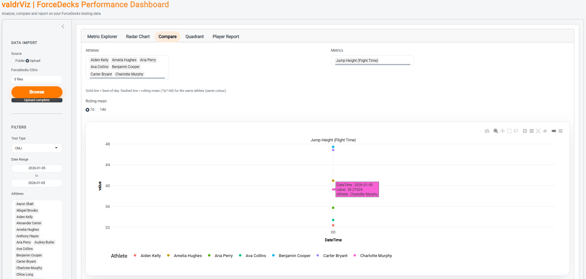Viewport: 586px width, 279px height.
Task: Click the red lowest data point on chart
Action: [333, 225]
